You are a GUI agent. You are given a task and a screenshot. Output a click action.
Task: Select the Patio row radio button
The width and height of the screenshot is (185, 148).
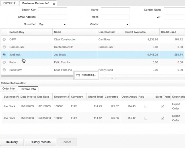(4, 62)
